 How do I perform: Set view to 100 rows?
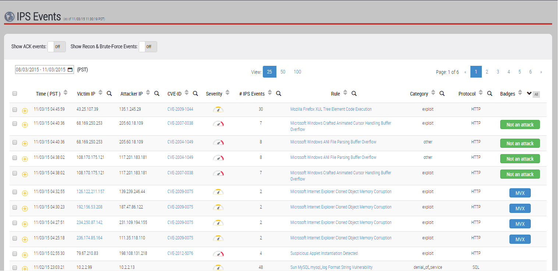[297, 72]
